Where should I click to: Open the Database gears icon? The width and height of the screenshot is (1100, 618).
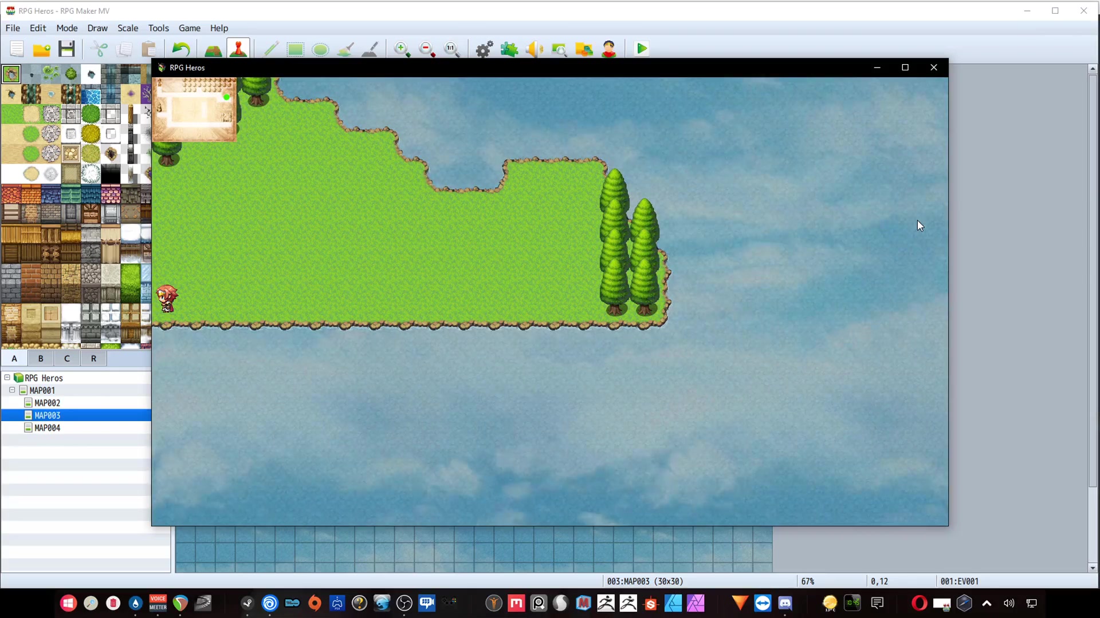coord(484,49)
